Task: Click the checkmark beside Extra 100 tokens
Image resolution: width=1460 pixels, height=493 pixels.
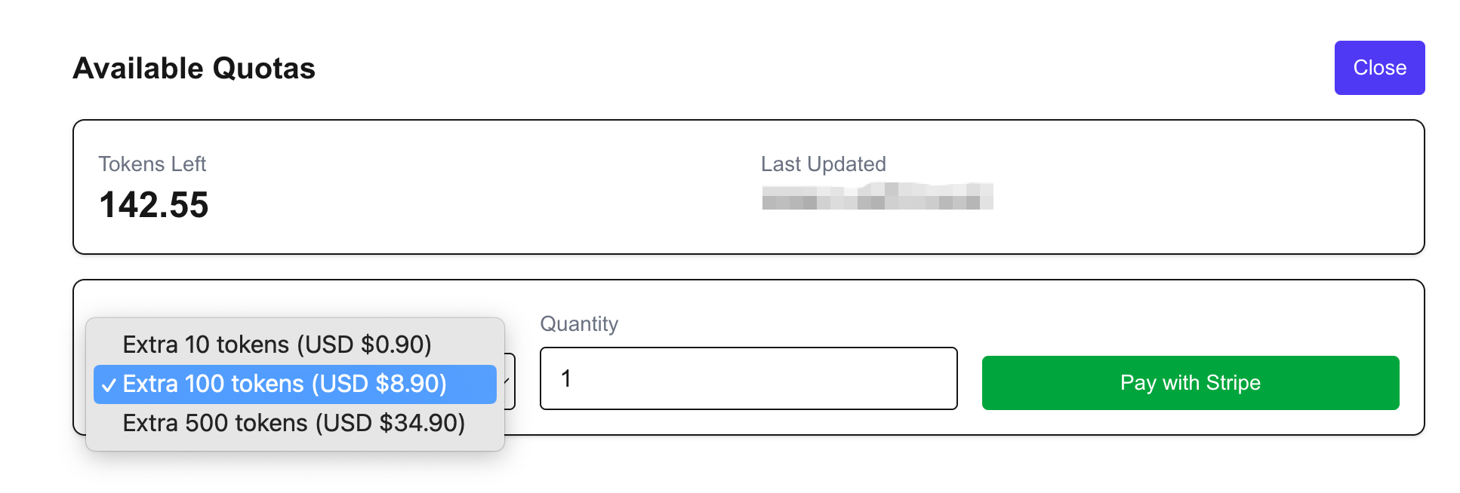Action: coord(109,385)
